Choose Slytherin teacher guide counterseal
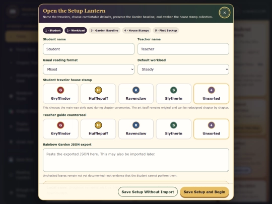The height and width of the screenshot is (204, 272). 174,129
